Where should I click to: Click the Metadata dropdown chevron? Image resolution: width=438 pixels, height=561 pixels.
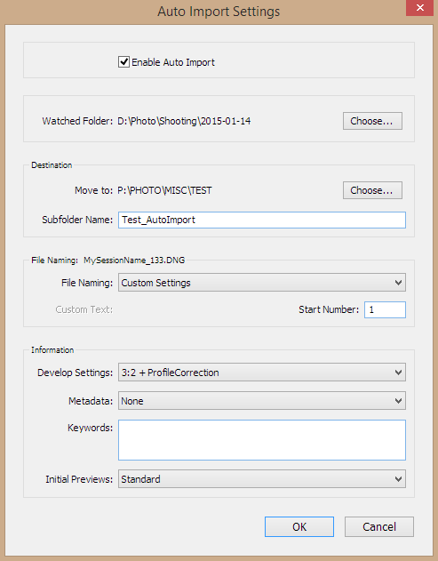(x=398, y=401)
